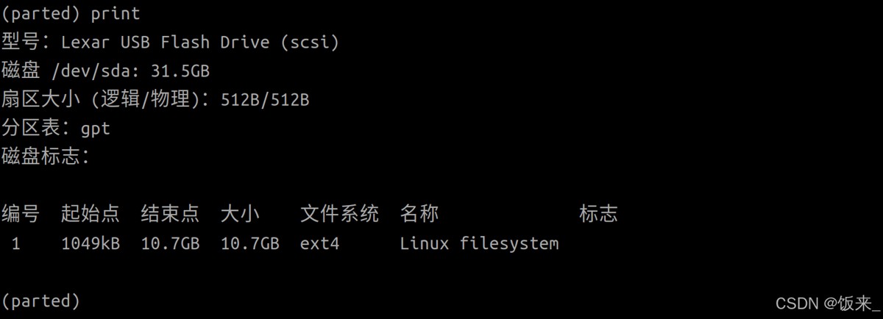
Task: Select the "结束点" column header
Action: pos(170,214)
